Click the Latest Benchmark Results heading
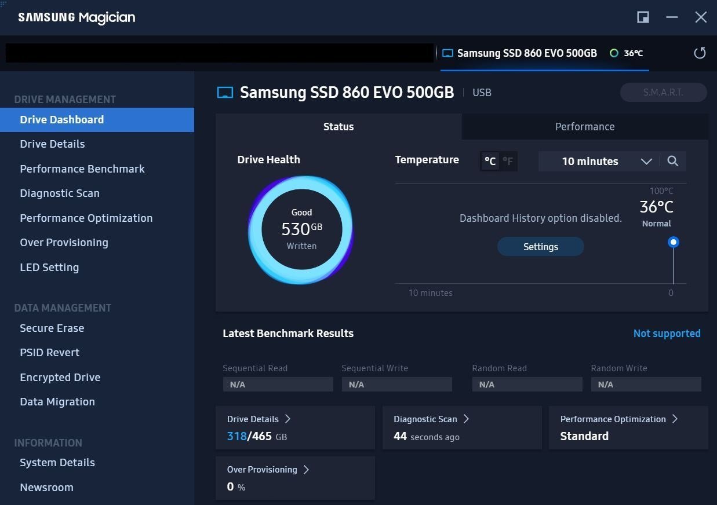The width and height of the screenshot is (717, 505). click(x=288, y=334)
